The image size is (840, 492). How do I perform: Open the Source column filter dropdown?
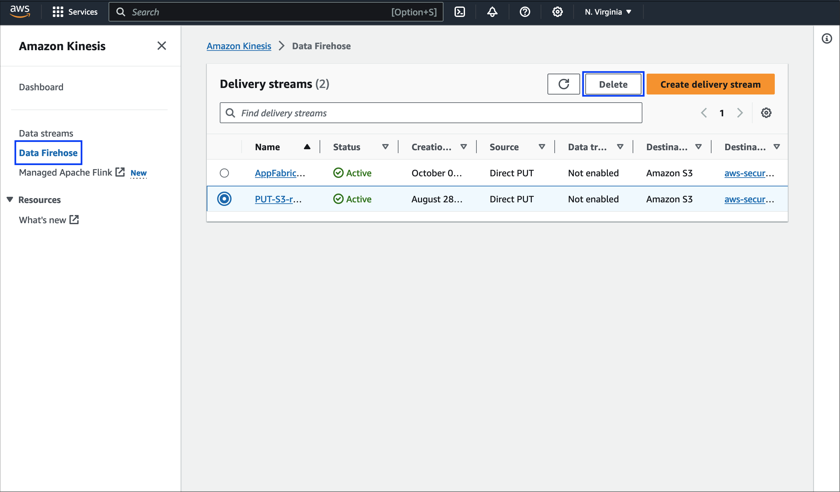pyautogui.click(x=541, y=147)
